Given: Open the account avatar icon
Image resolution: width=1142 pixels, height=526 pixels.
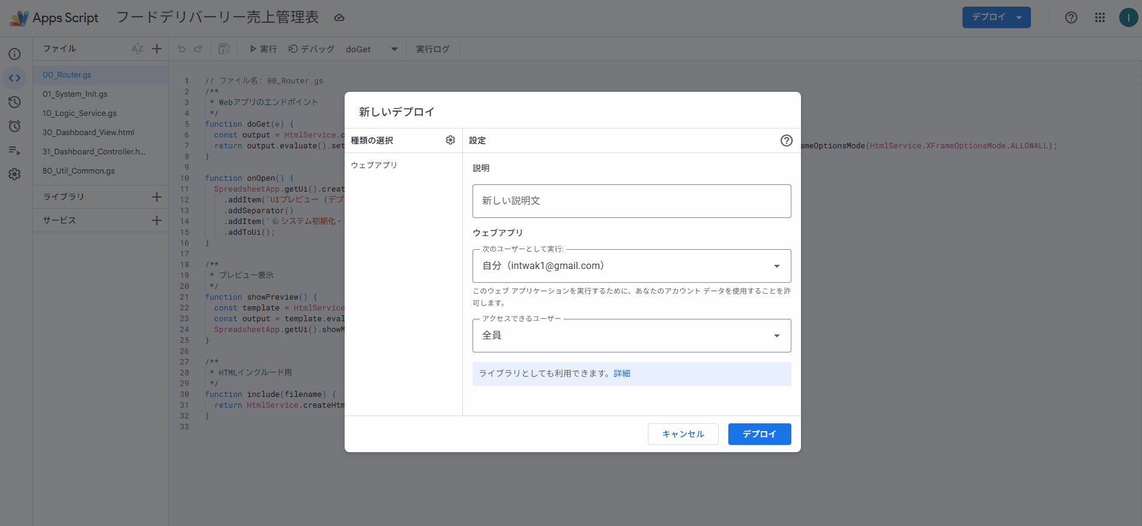Looking at the screenshot, I should point(1129,17).
